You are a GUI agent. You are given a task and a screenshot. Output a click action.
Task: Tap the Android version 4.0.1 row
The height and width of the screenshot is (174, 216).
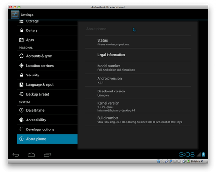(138, 80)
